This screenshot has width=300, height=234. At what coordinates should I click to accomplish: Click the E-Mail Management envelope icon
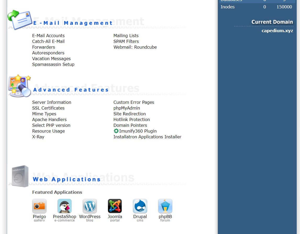(x=20, y=20)
